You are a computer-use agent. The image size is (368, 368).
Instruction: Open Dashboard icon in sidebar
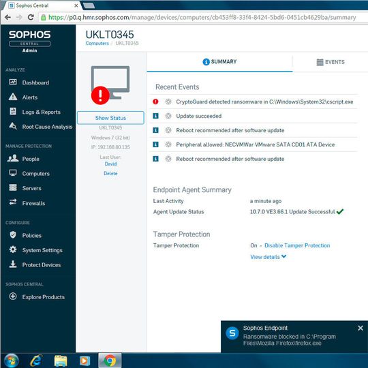[x=13, y=82]
